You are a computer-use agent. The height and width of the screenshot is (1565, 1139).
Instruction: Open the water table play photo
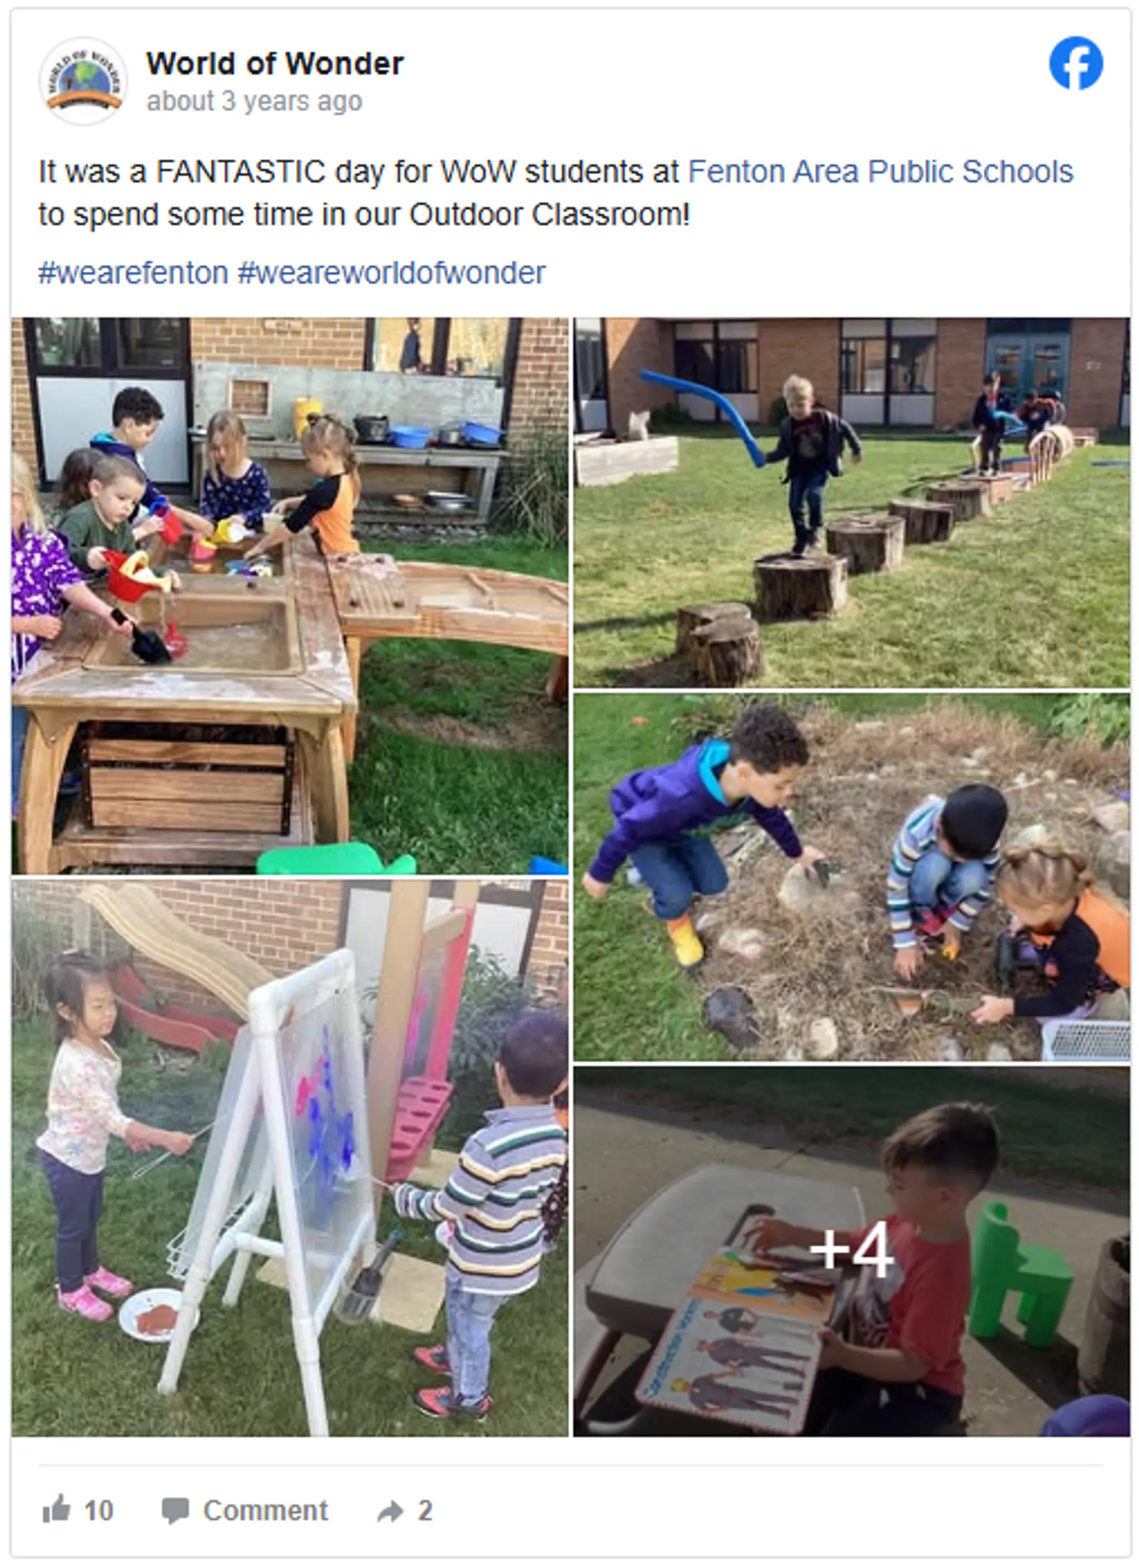(x=290, y=596)
